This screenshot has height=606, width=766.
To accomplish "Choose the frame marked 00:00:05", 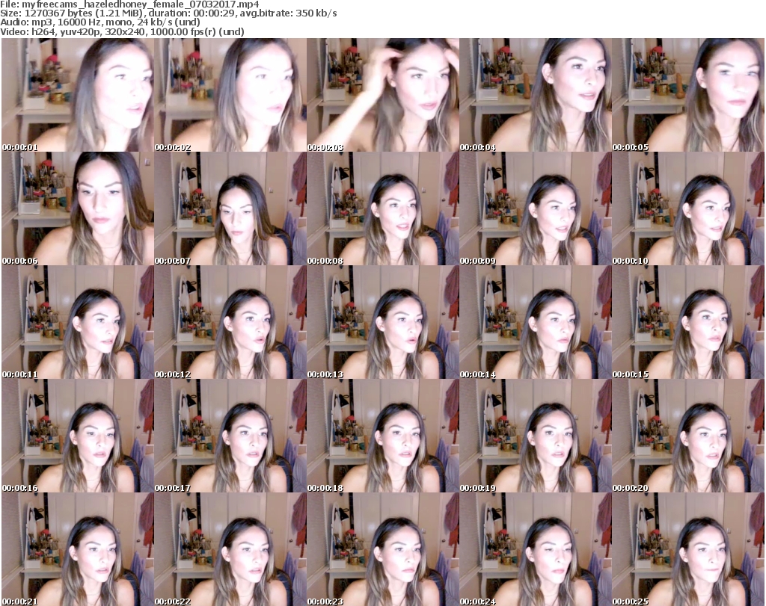I will coord(688,95).
